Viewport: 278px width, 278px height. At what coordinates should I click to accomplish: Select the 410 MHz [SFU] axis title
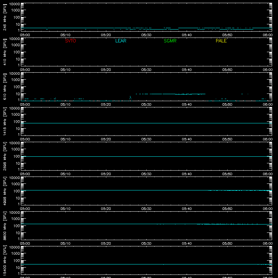pos(5,52)
